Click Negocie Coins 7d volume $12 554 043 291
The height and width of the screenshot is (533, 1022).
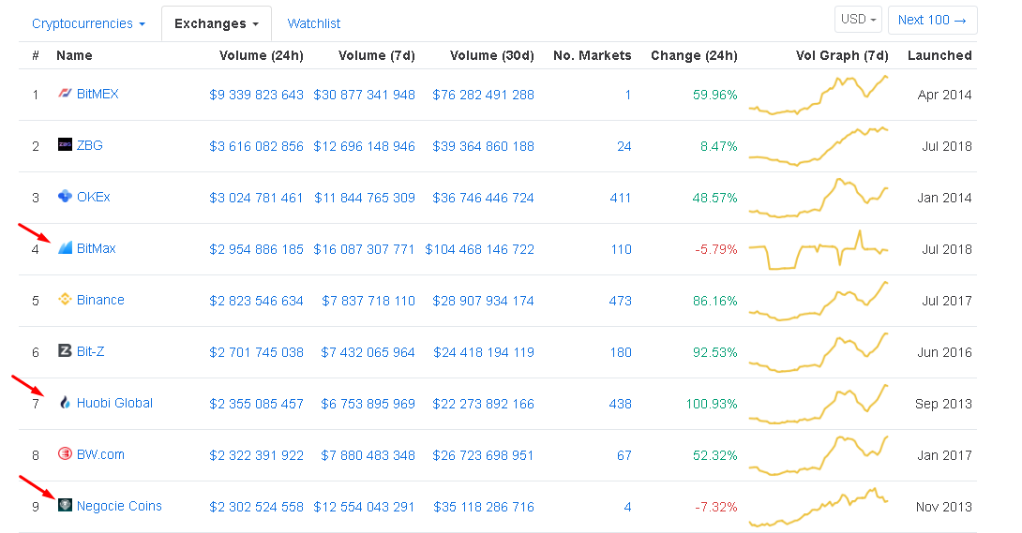pyautogui.click(x=365, y=507)
